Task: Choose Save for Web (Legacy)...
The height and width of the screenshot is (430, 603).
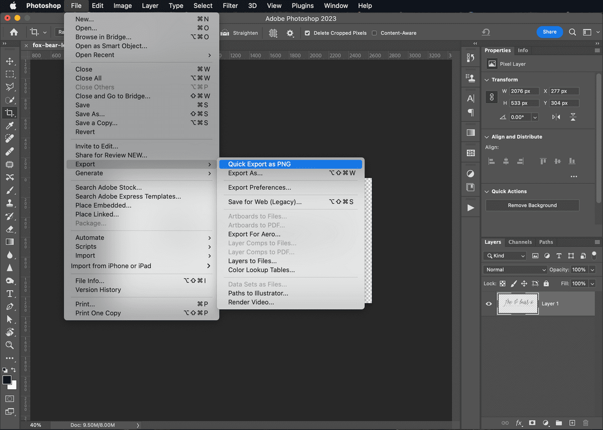Action: [290, 202]
